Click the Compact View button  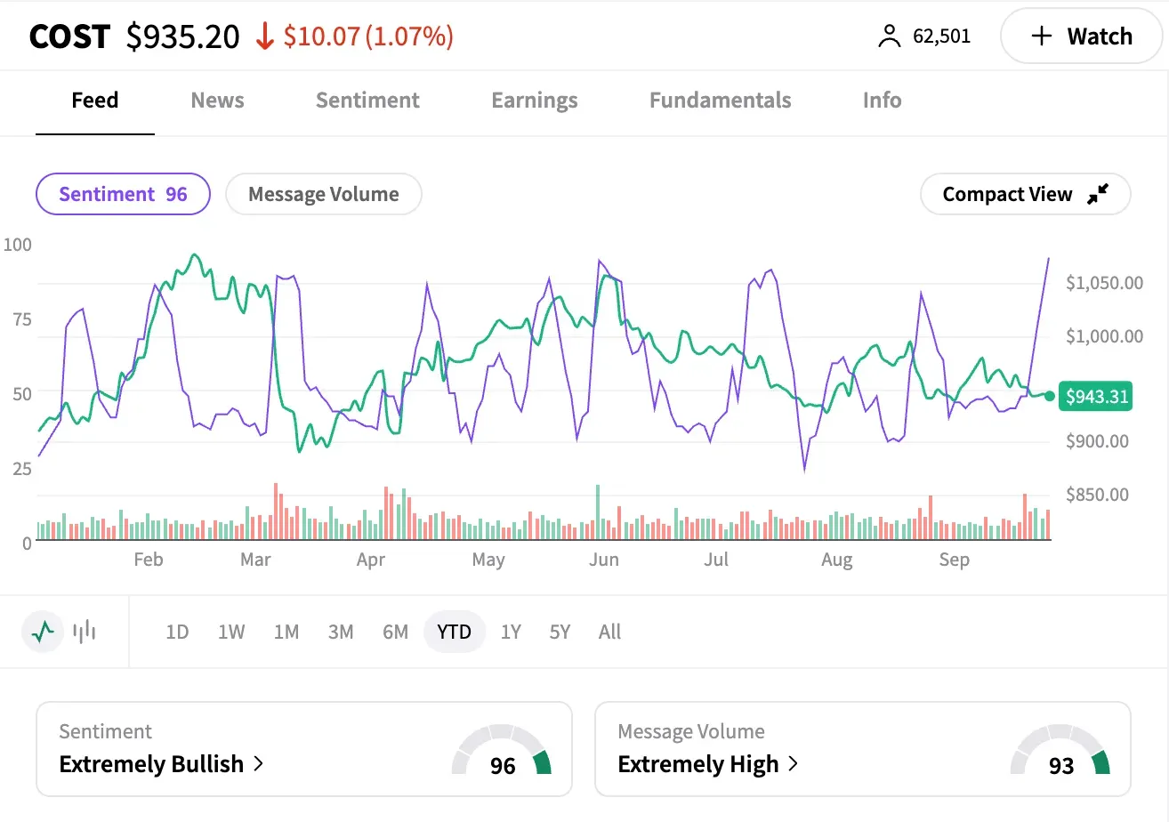(1025, 194)
